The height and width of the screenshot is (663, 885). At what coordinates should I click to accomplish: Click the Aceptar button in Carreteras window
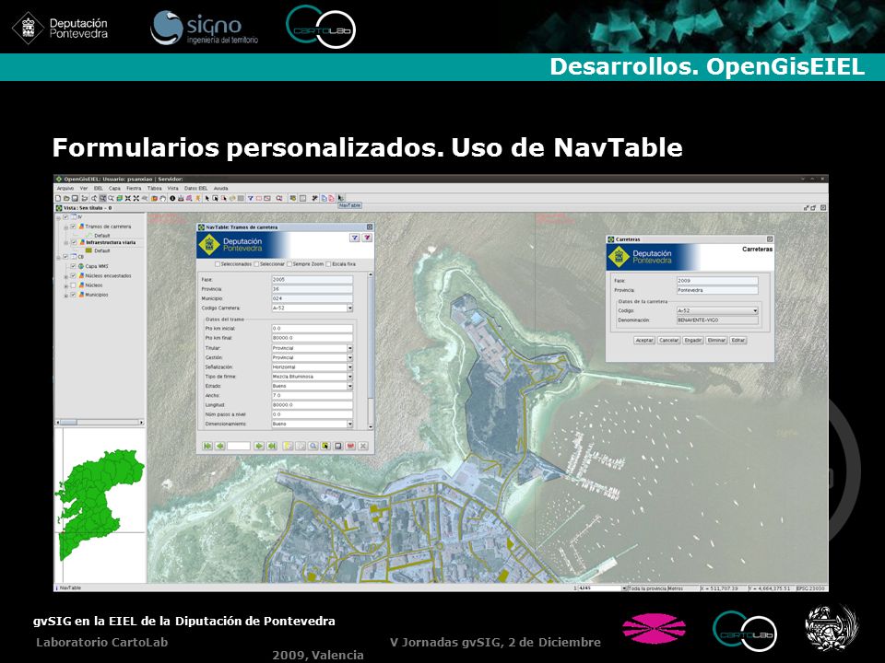pos(644,341)
